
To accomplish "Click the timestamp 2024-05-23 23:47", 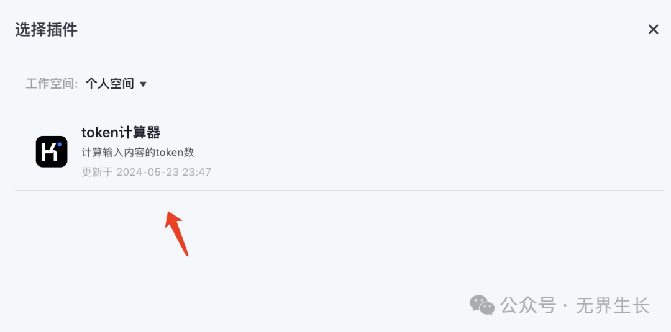I will (x=164, y=172).
